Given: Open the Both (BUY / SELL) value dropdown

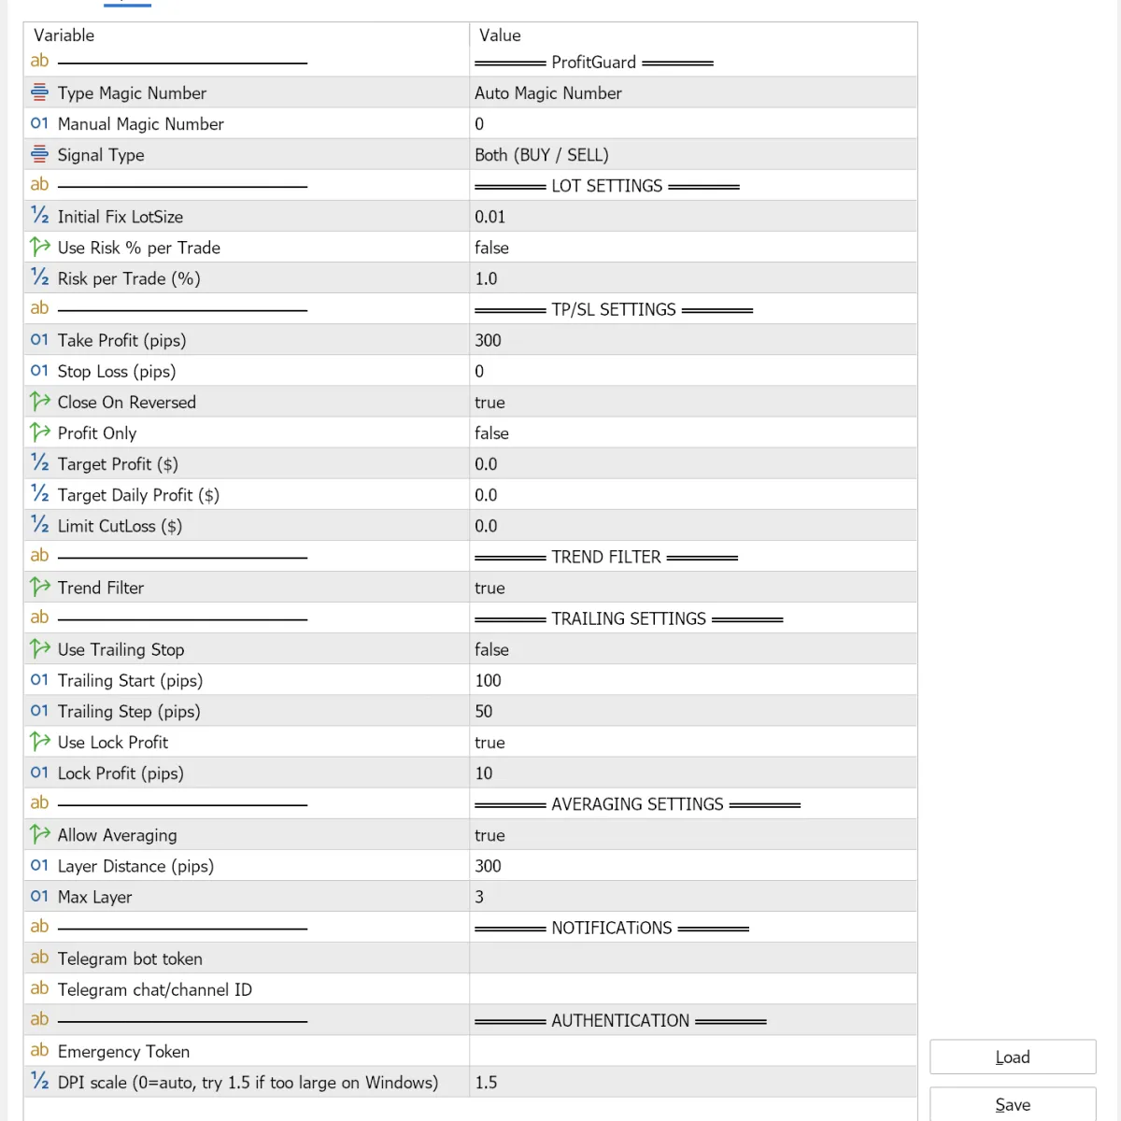Looking at the screenshot, I should [x=693, y=155].
